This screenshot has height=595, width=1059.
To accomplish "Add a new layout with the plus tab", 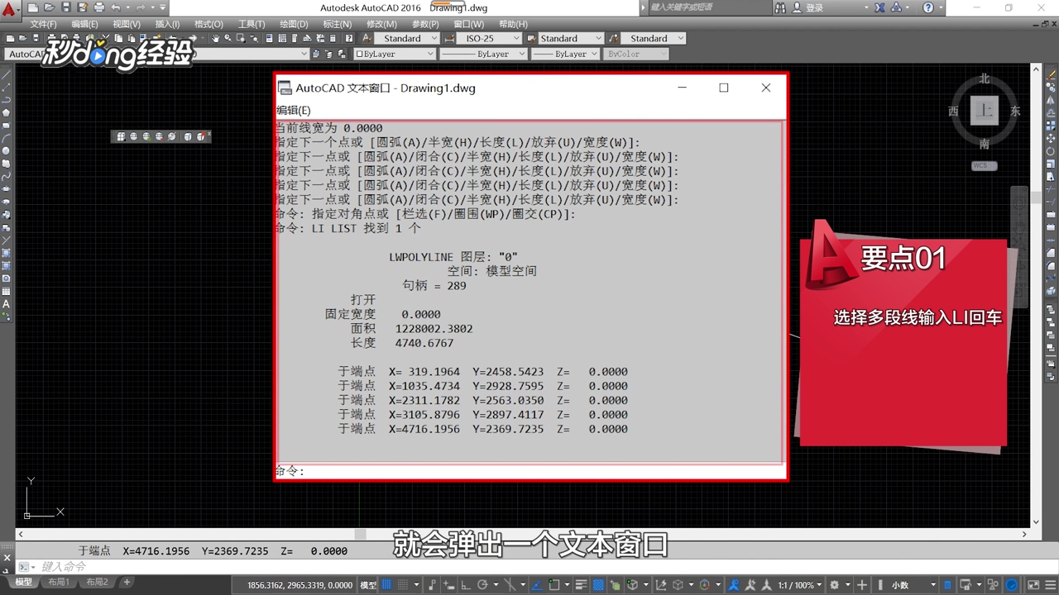I will pyautogui.click(x=127, y=582).
